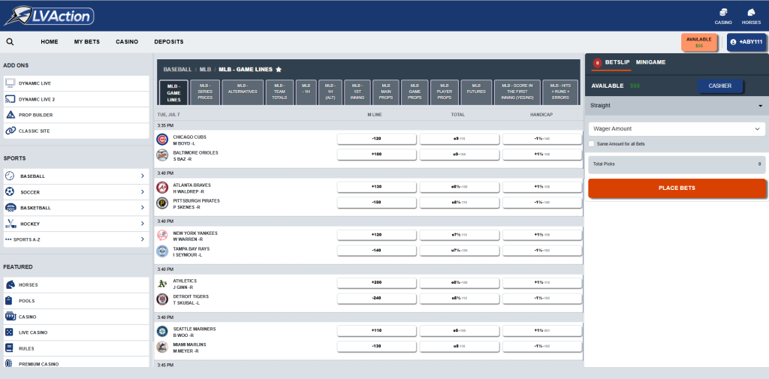This screenshot has height=379, width=769.
Task: Open the Casino chips icon in header
Action: click(x=723, y=12)
